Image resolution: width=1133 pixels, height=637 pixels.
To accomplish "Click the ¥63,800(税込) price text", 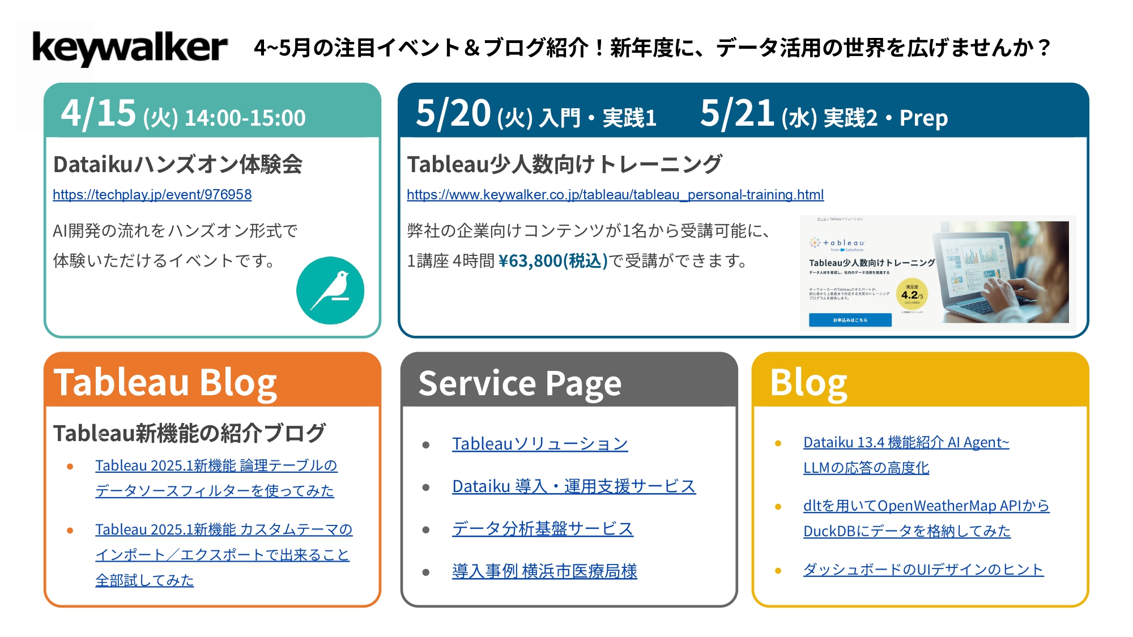I will (553, 260).
